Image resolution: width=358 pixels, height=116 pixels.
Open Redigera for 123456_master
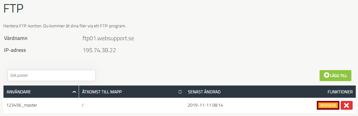pyautogui.click(x=328, y=105)
